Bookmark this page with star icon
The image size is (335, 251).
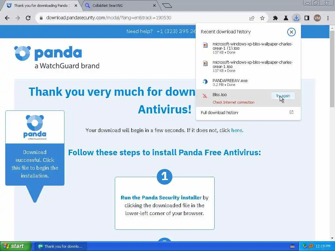(262, 18)
